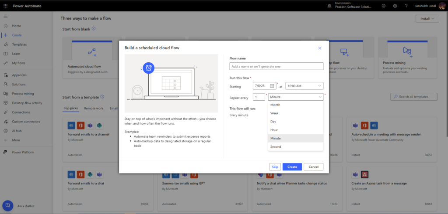Select Week from the frequency list
The height and width of the screenshot is (214, 448).
(x=296, y=113)
